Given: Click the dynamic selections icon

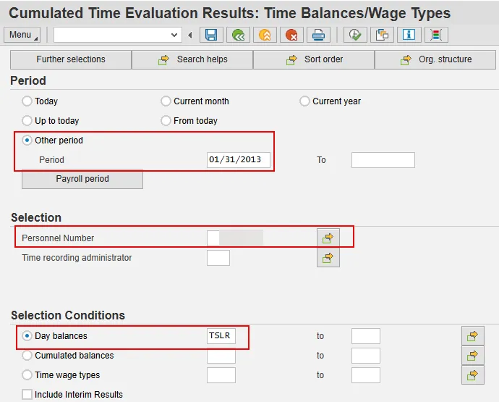Looking at the screenshot, I should (x=436, y=35).
